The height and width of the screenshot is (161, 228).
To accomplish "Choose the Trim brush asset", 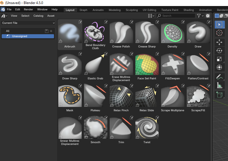I will (121, 130).
